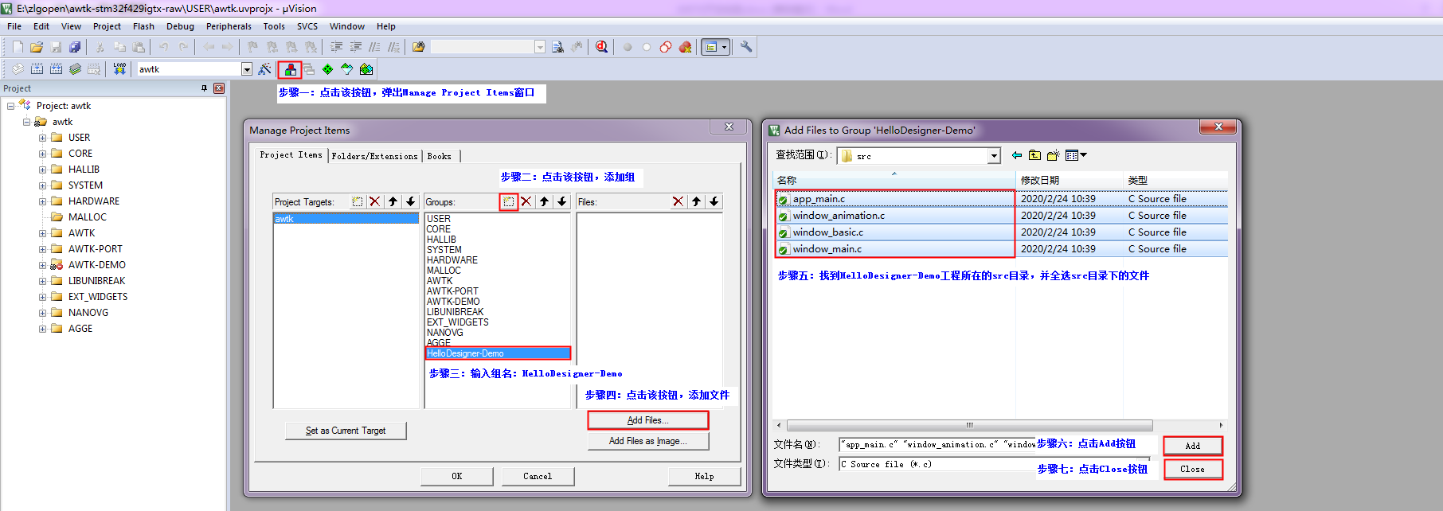This screenshot has height=511, width=1443.
Task: Open the awtk target selection dropdown
Action: click(x=247, y=69)
